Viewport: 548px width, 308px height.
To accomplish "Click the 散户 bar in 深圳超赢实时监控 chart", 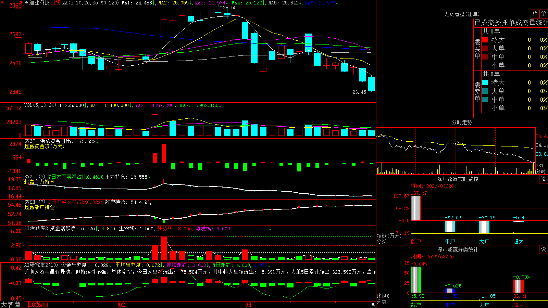I will tap(415, 208).
